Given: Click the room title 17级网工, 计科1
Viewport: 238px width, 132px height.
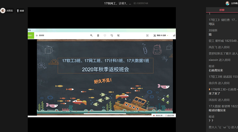Looking at the screenshot, I should [118, 3].
